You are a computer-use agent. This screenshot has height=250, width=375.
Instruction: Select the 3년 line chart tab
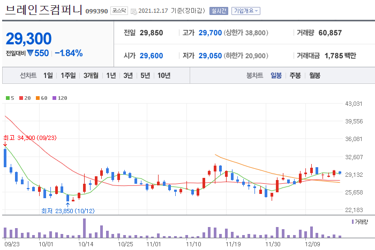point(128,76)
